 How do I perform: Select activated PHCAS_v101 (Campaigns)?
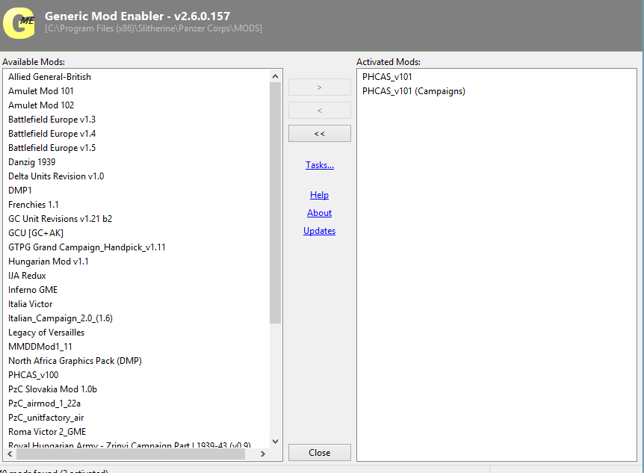coord(414,91)
